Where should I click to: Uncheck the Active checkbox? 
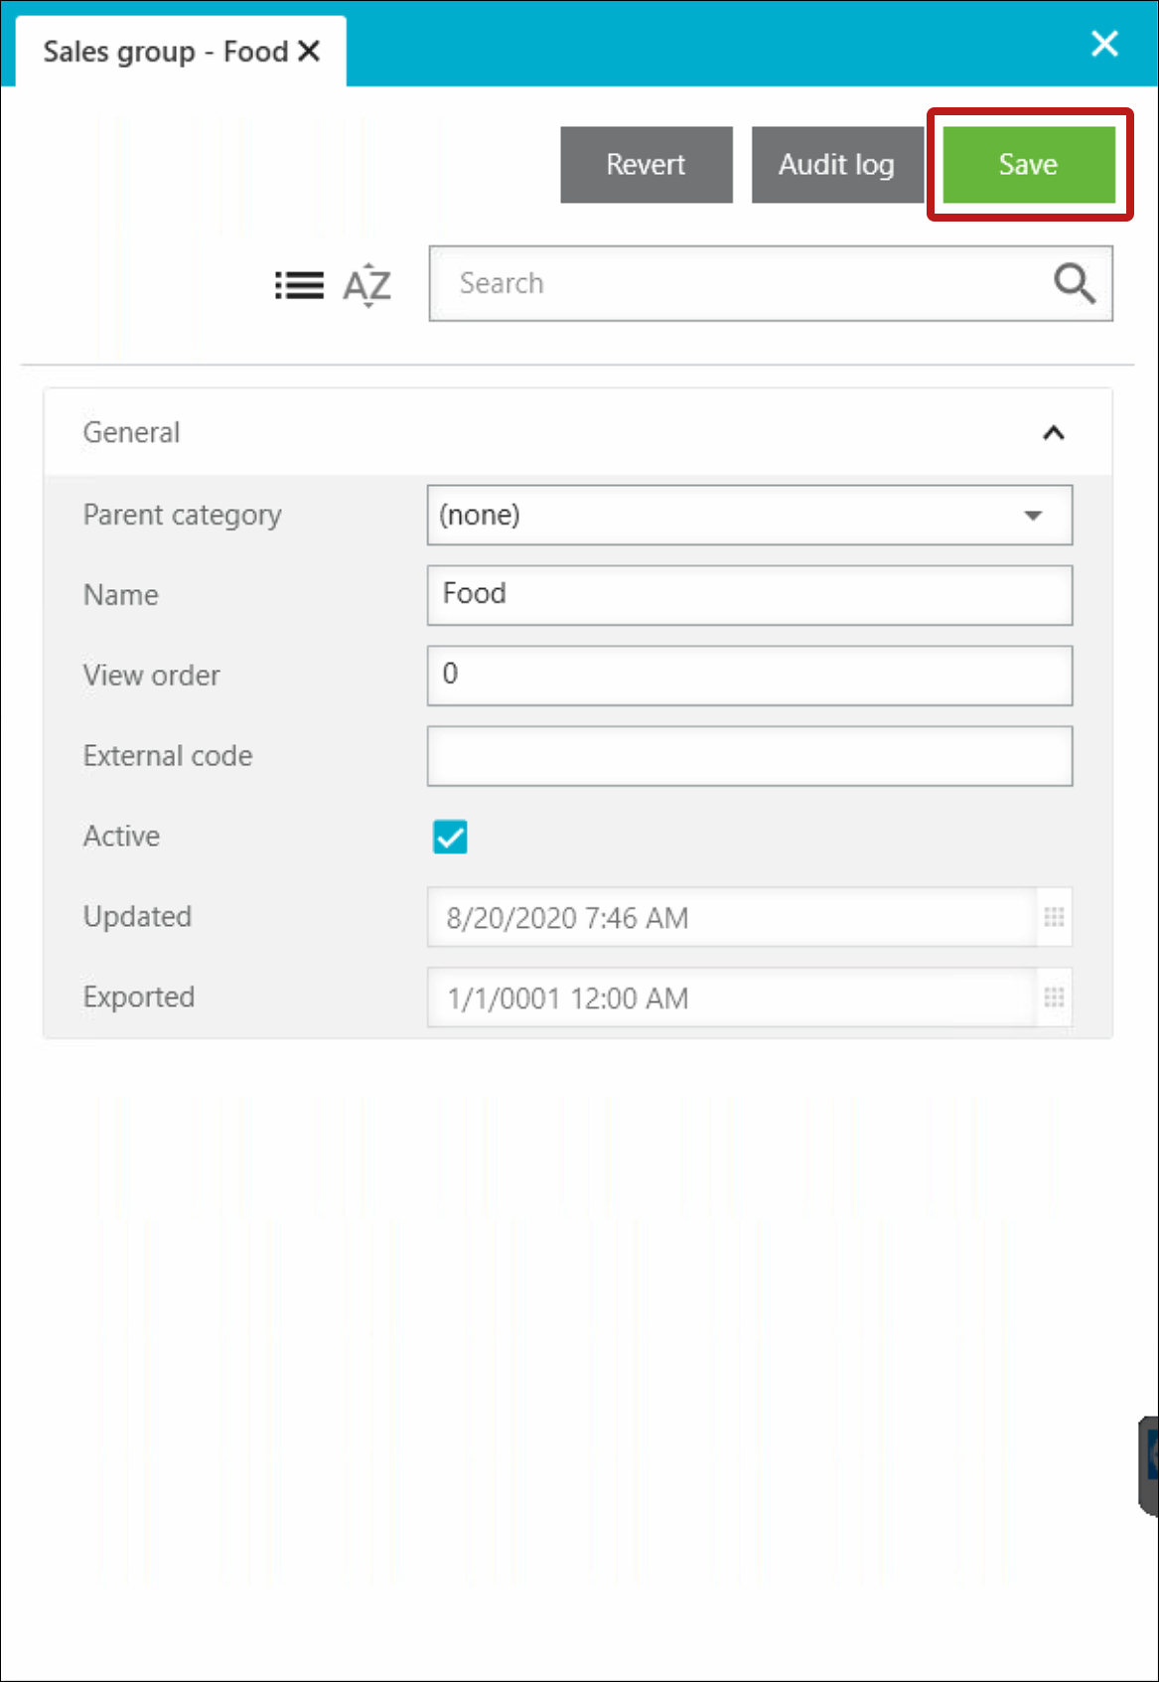coord(450,837)
